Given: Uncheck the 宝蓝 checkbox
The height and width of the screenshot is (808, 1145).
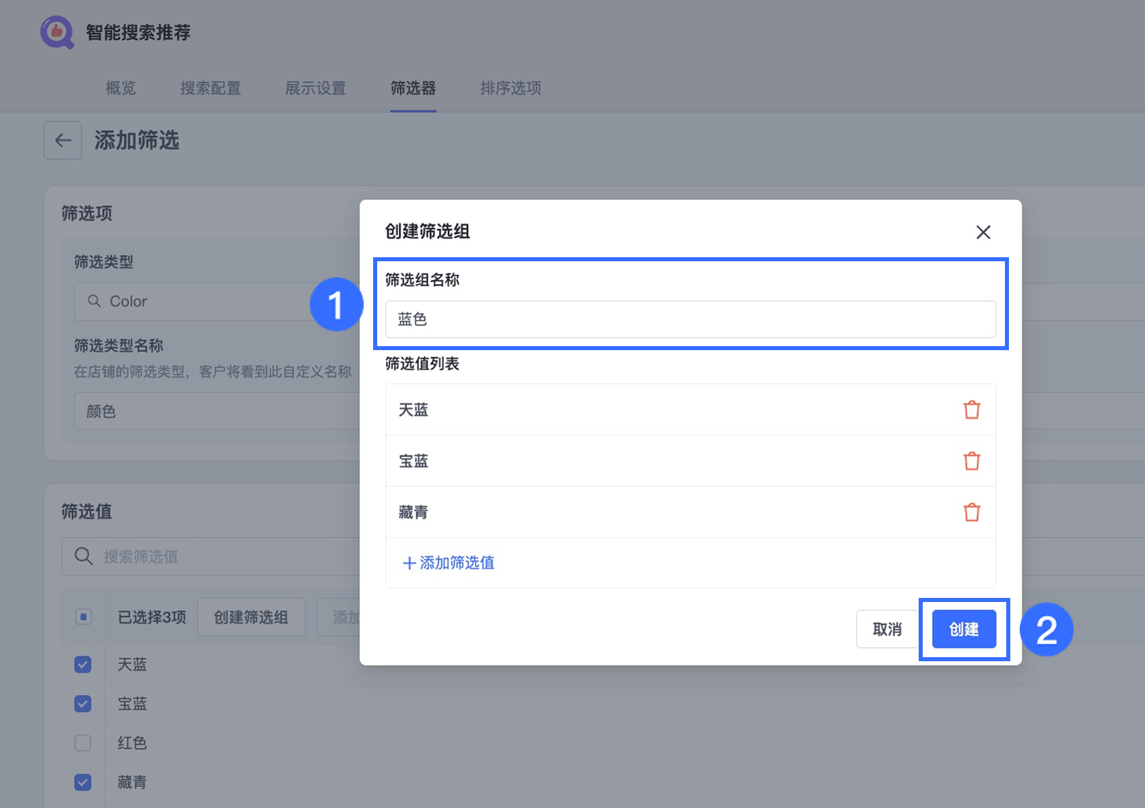Looking at the screenshot, I should pos(83,704).
